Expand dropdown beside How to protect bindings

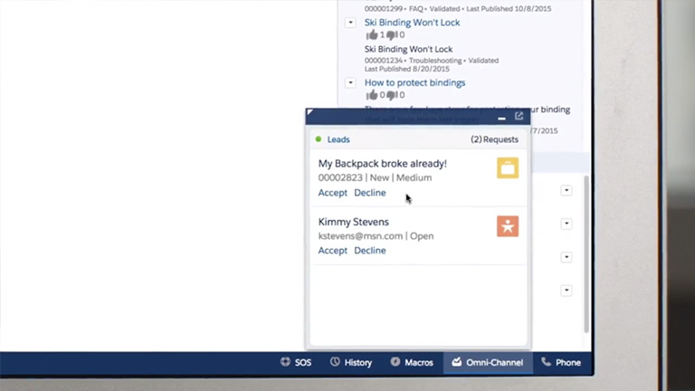[350, 82]
